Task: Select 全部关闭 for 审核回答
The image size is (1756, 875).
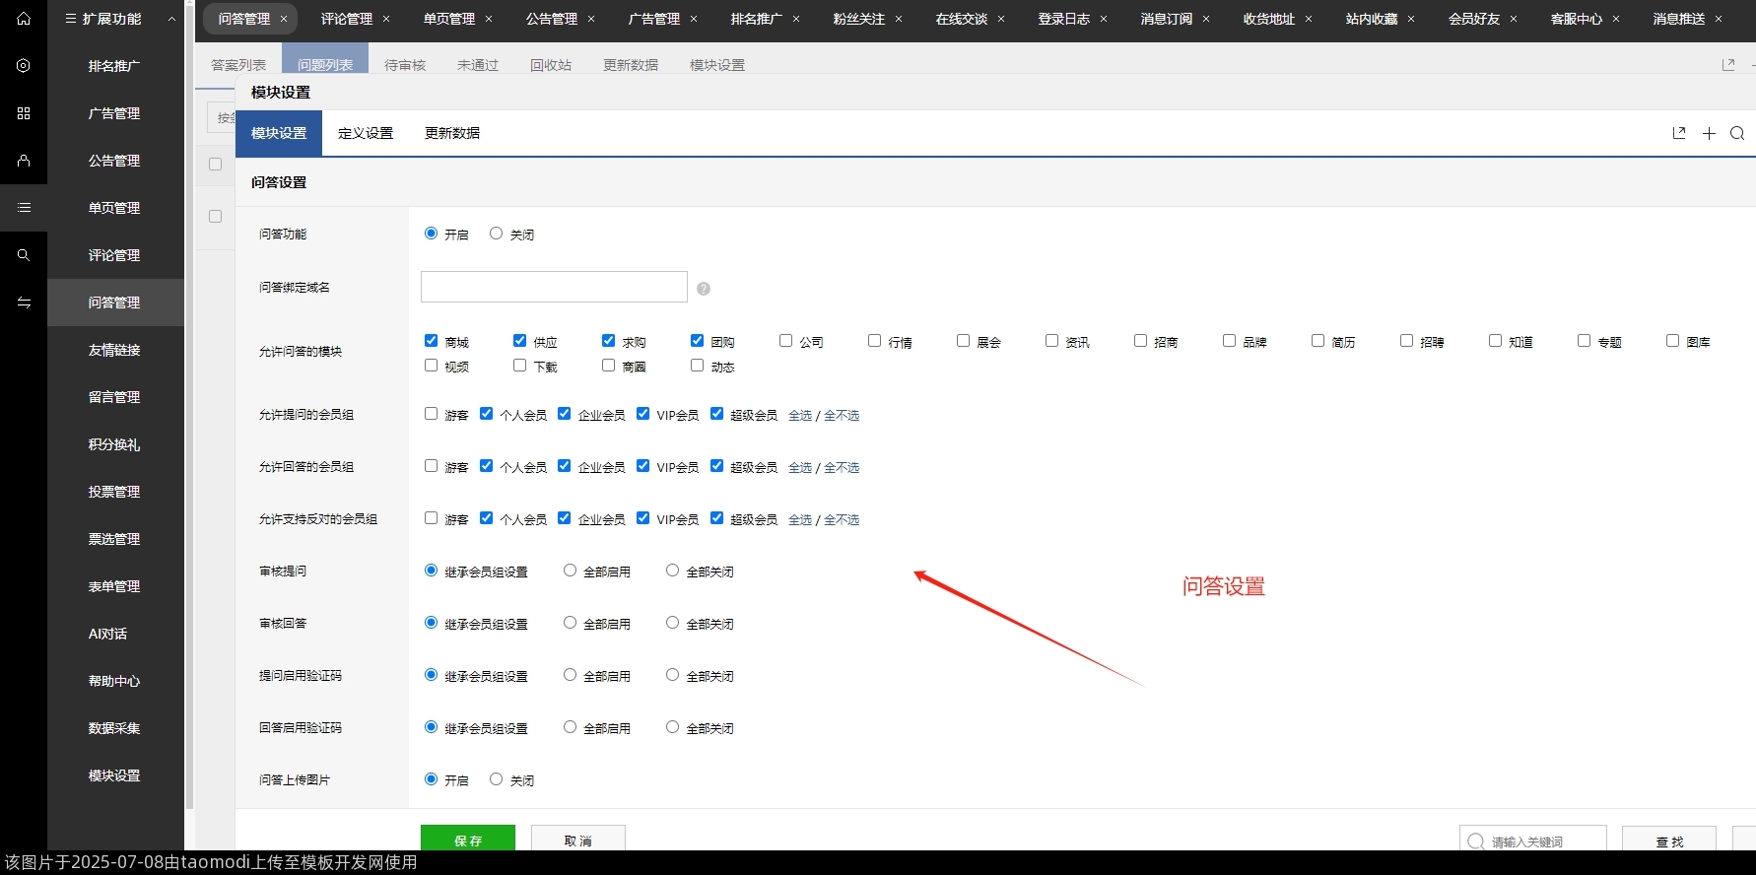Action: click(x=672, y=623)
